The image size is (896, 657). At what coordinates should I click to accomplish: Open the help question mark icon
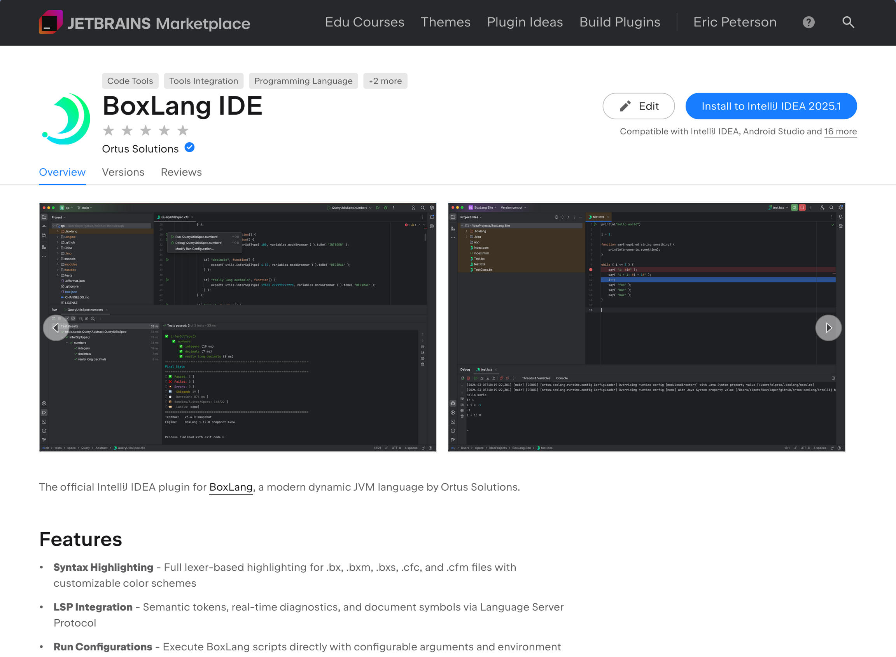pyautogui.click(x=808, y=22)
